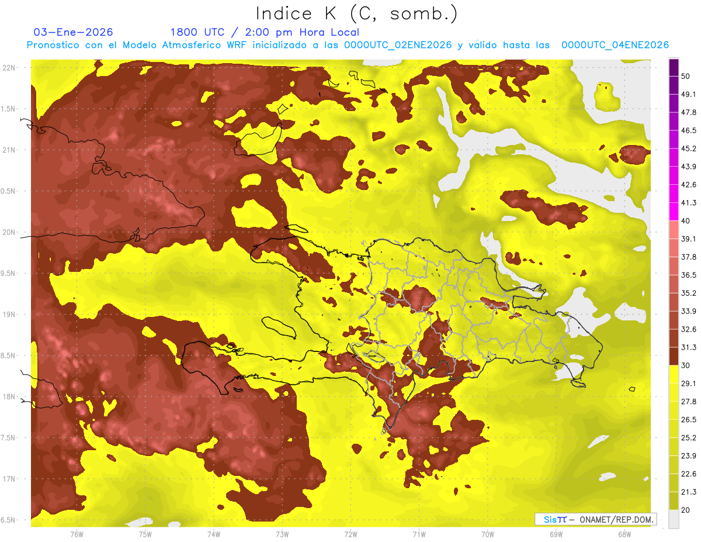
Task: Click the latitude axis label "17N"
Action: click(9, 479)
